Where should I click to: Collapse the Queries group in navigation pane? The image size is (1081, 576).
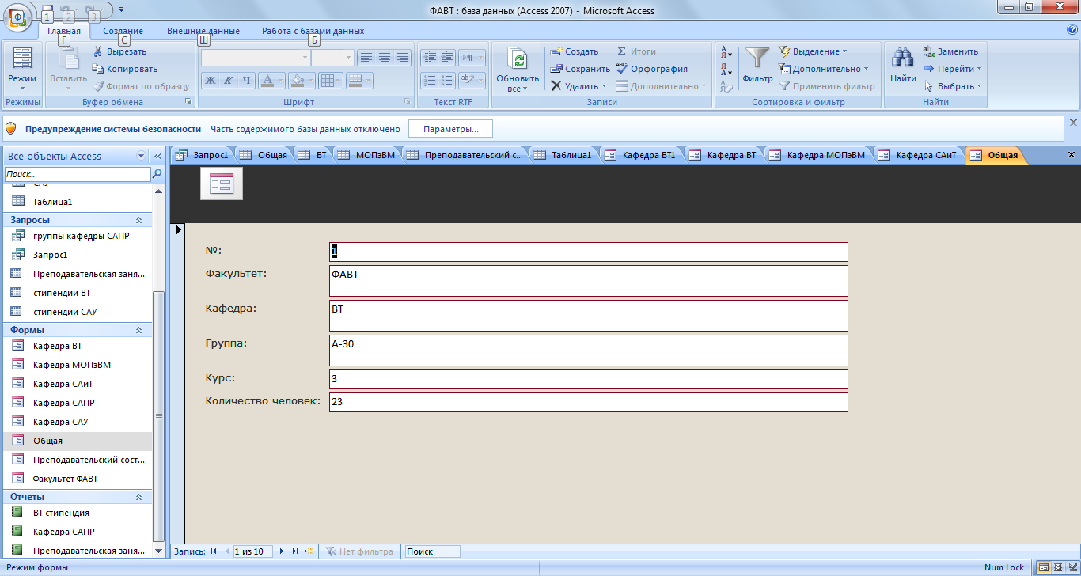(x=138, y=220)
